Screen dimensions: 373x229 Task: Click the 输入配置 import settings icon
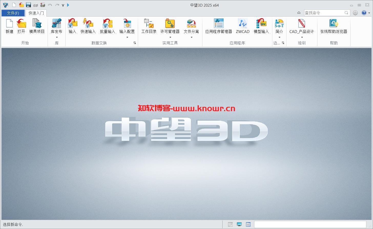127,24
